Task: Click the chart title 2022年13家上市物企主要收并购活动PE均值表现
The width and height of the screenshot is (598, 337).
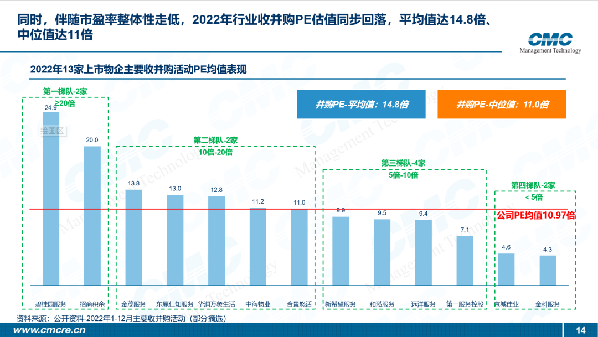Action: tap(138, 69)
